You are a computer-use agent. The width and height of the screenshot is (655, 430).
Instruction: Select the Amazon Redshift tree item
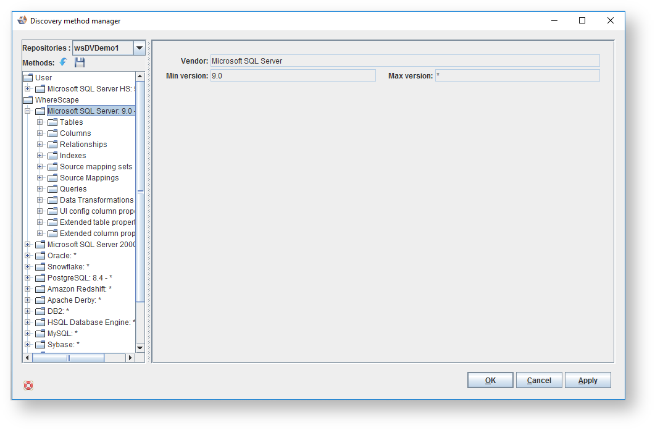click(x=80, y=289)
